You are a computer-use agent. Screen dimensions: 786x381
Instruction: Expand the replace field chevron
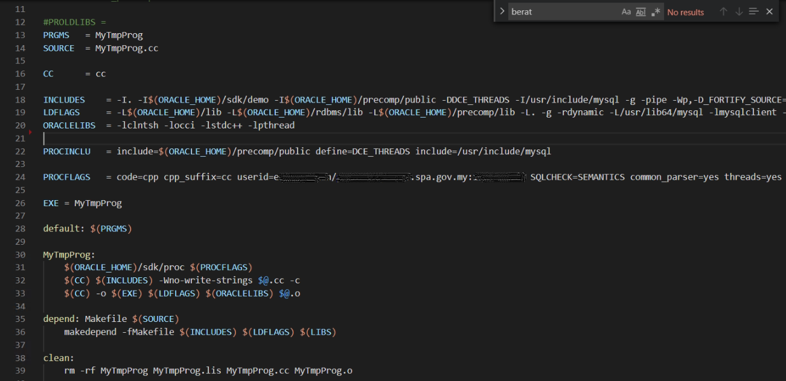[x=501, y=11]
